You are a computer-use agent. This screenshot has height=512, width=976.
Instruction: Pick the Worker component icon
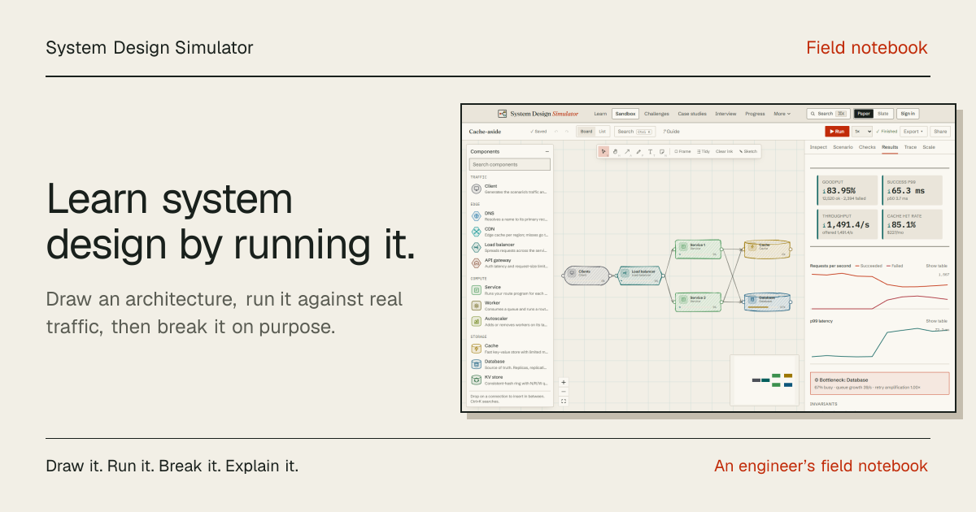[476, 305]
